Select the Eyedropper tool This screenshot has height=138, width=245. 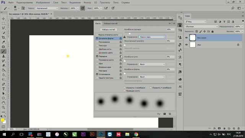(3, 42)
